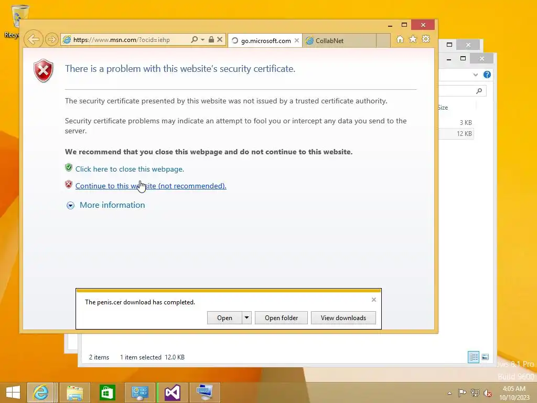Screen dimensions: 537x403
Task: Click the More information text link
Action: click(112, 205)
